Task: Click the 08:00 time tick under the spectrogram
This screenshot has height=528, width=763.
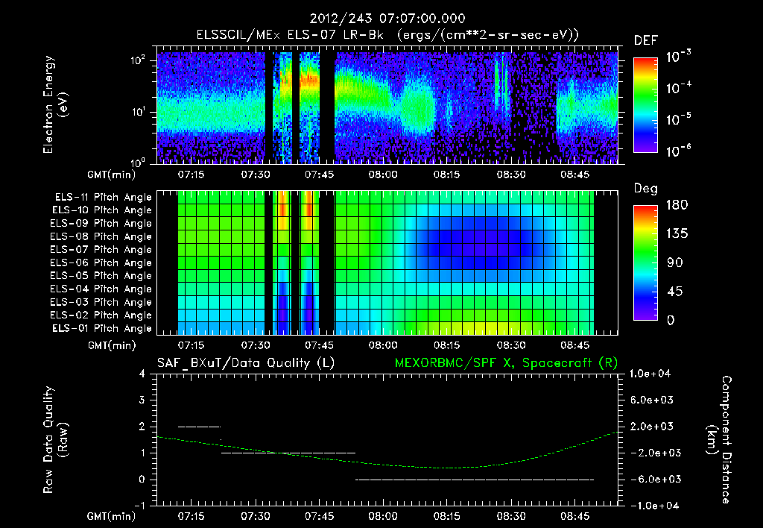Action: point(382,175)
